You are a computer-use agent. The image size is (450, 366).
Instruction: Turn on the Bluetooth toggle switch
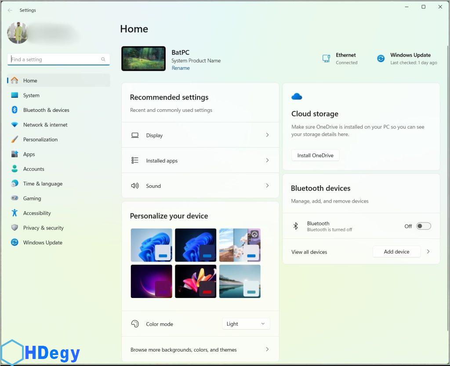point(424,226)
